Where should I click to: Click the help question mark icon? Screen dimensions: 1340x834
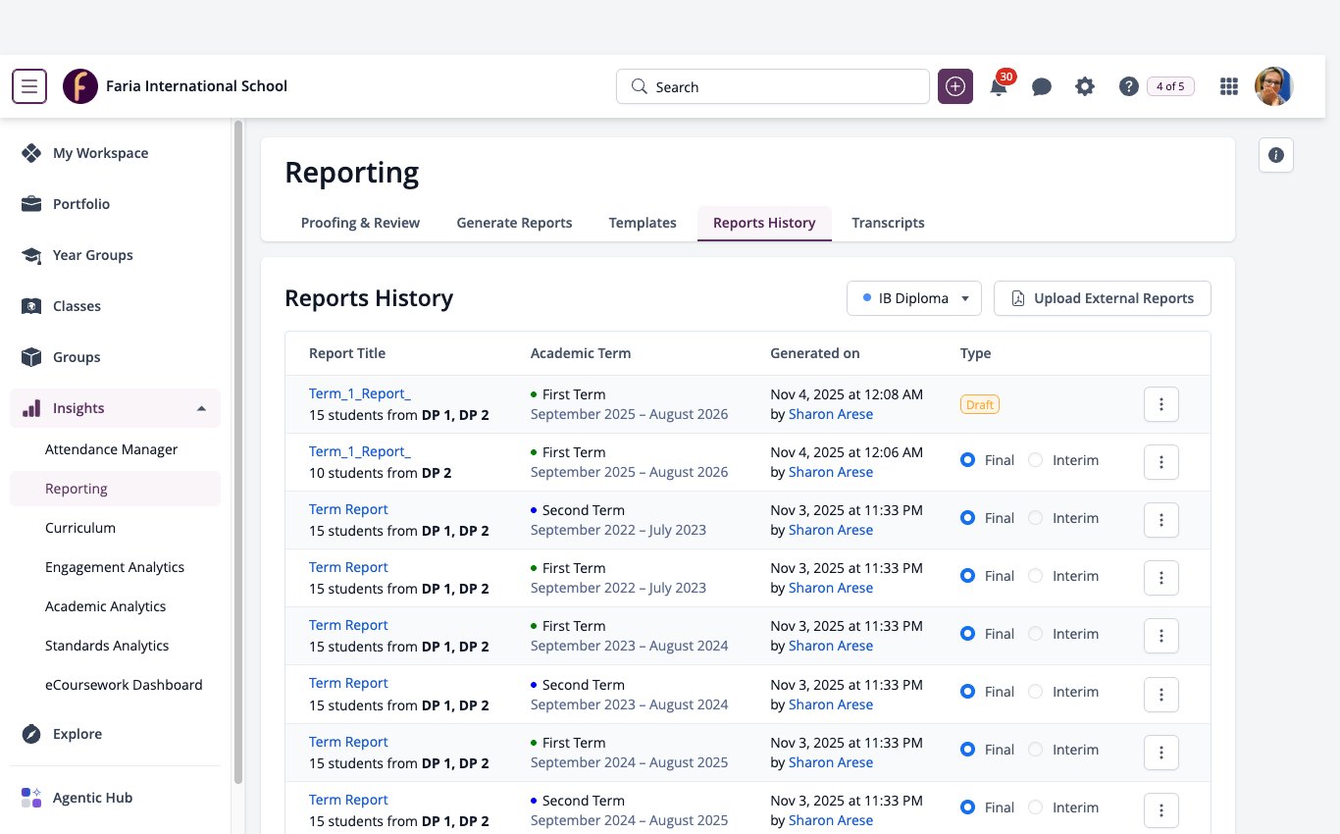click(1128, 86)
